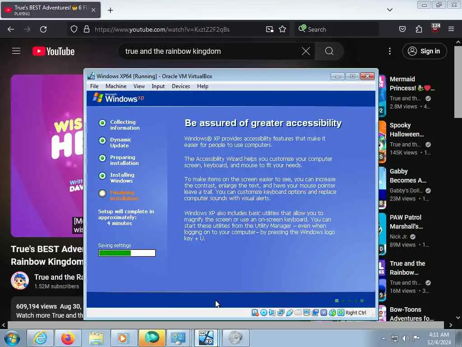Click the VirtualBox recording status icon
The height and width of the screenshot is (347, 462).
coord(315,313)
